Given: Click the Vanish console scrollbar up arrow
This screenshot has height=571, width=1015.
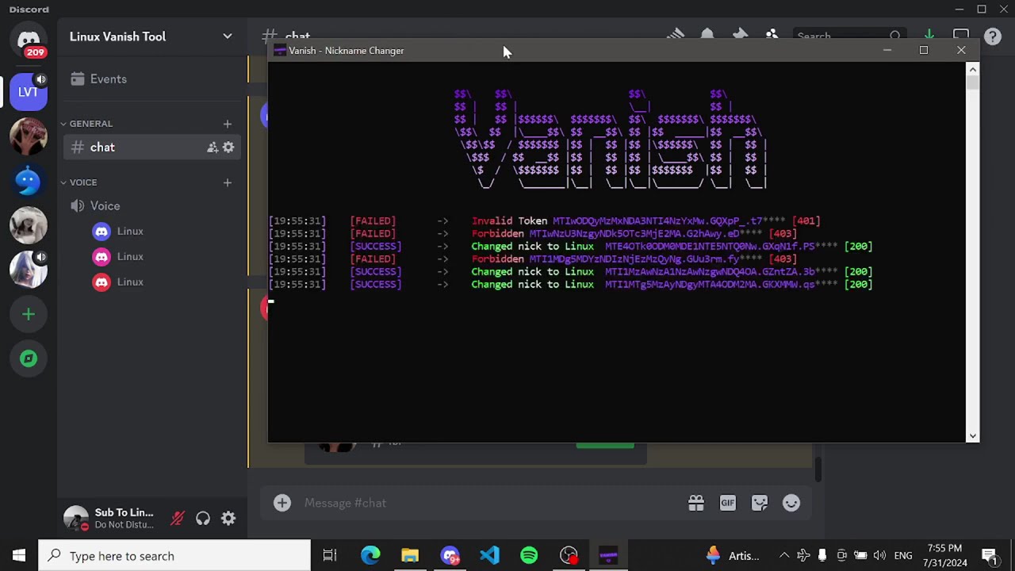Looking at the screenshot, I should click(973, 69).
